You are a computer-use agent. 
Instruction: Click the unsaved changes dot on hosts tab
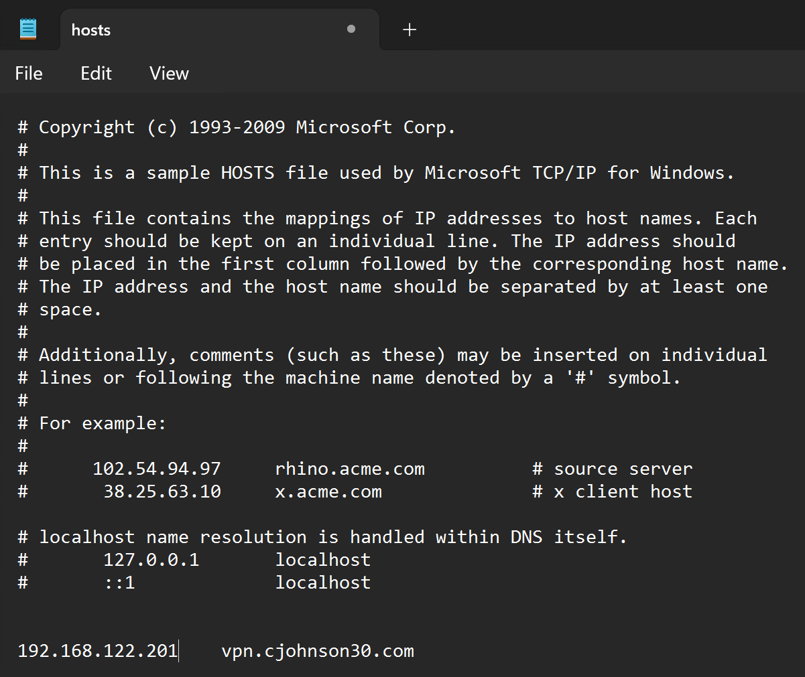click(x=351, y=29)
